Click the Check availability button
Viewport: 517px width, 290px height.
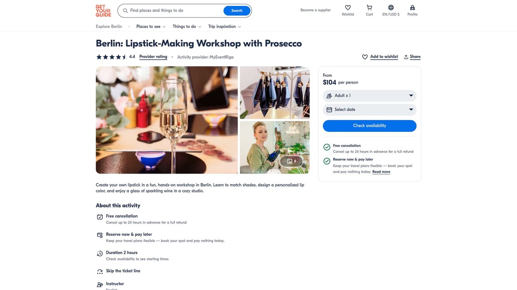coord(370,125)
